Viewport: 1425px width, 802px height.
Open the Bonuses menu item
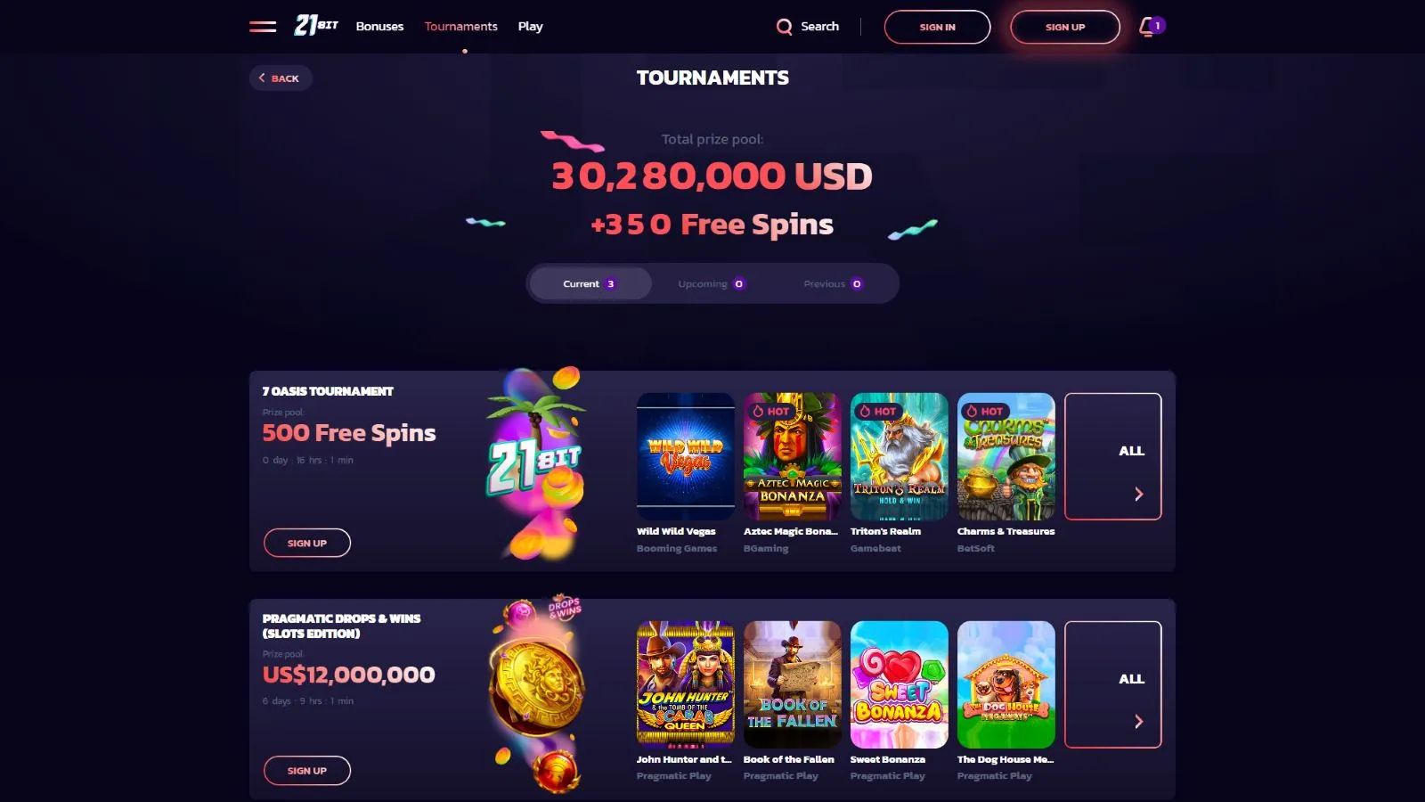(x=379, y=27)
